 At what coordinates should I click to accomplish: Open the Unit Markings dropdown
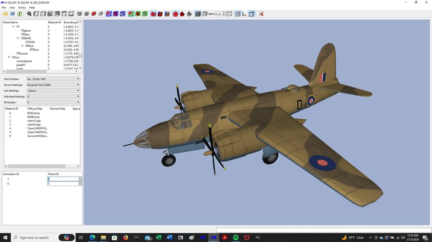(54, 91)
